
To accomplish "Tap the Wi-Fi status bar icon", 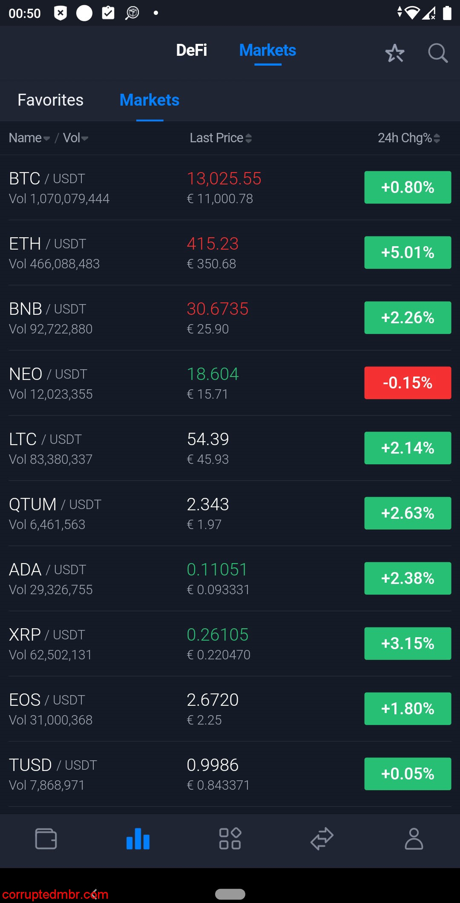I will pyautogui.click(x=412, y=13).
